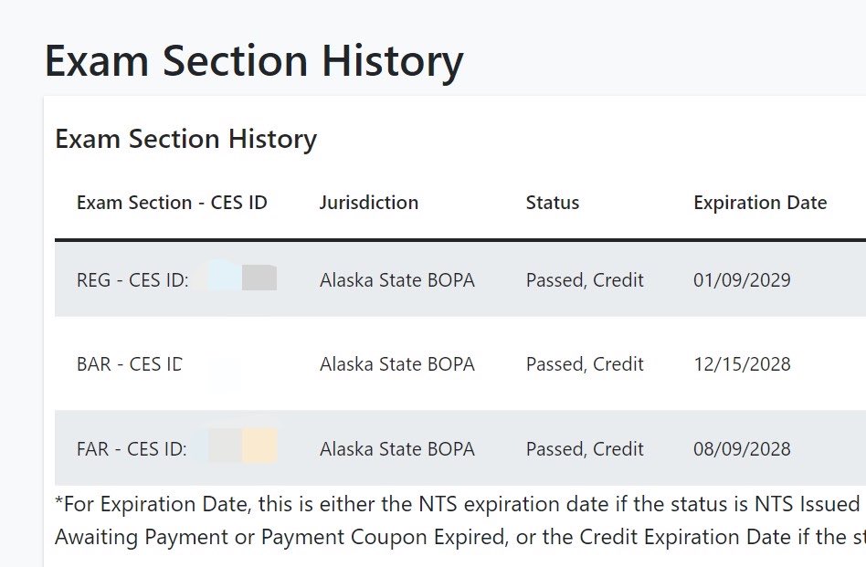Click Alaska State BOPA in the BAR row
This screenshot has height=567, width=866.
click(x=397, y=363)
